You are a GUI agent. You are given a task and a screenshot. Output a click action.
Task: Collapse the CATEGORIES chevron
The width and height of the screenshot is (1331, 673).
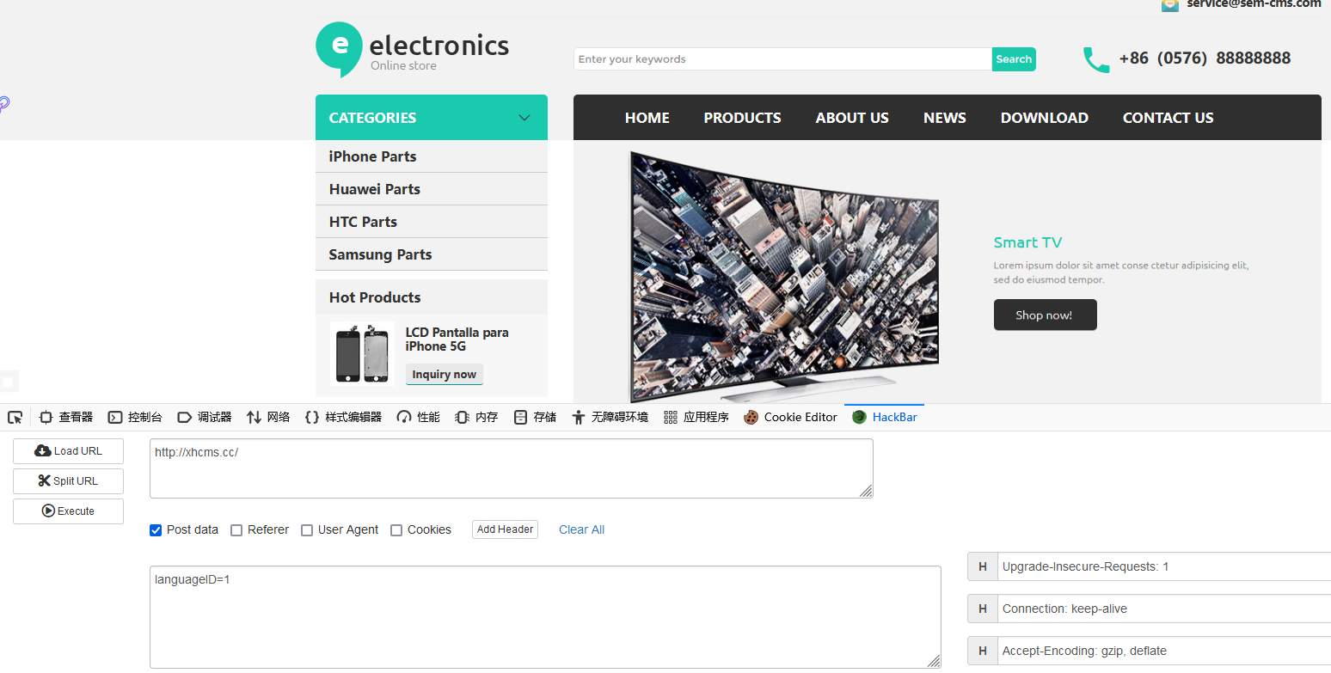(524, 118)
